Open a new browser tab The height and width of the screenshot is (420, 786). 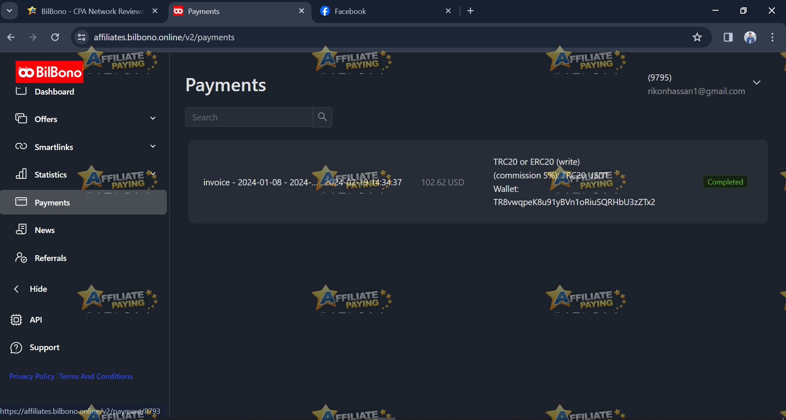point(471,11)
